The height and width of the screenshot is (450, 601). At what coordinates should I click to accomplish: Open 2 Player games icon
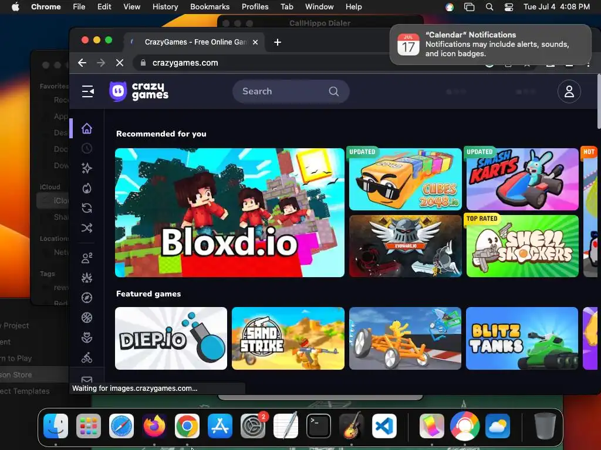point(87,258)
